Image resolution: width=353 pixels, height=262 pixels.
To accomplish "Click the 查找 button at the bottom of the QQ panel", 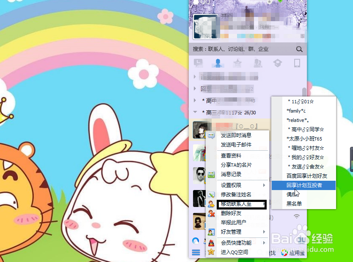I will (x=270, y=253).
